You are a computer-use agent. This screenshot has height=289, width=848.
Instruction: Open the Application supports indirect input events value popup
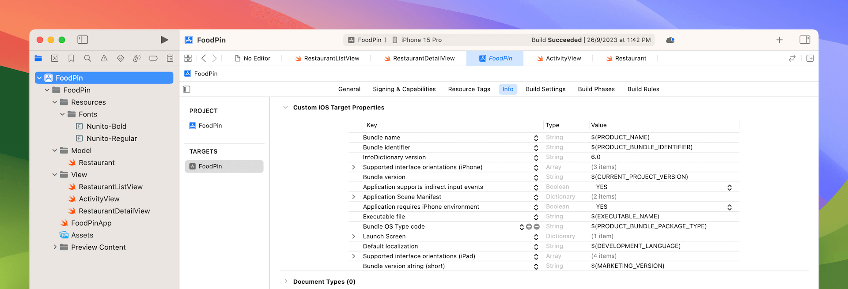point(729,188)
